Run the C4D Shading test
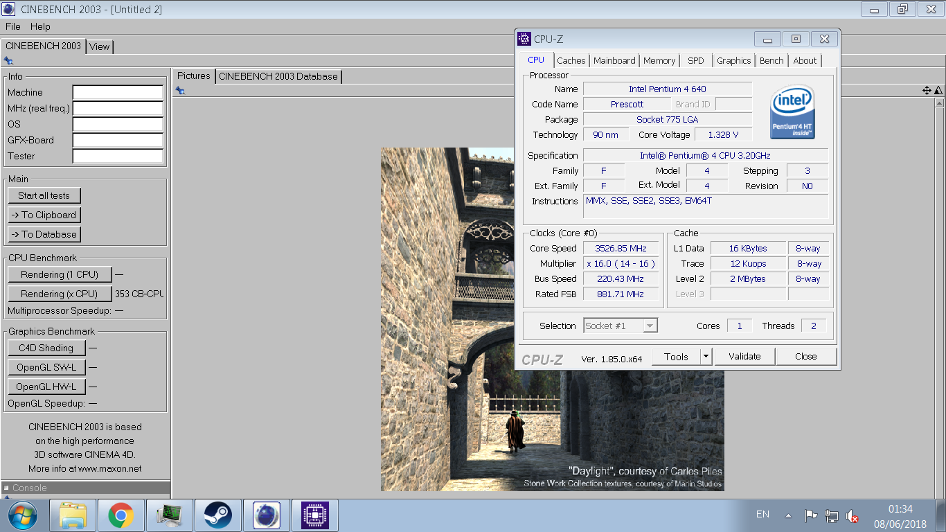 pos(46,348)
